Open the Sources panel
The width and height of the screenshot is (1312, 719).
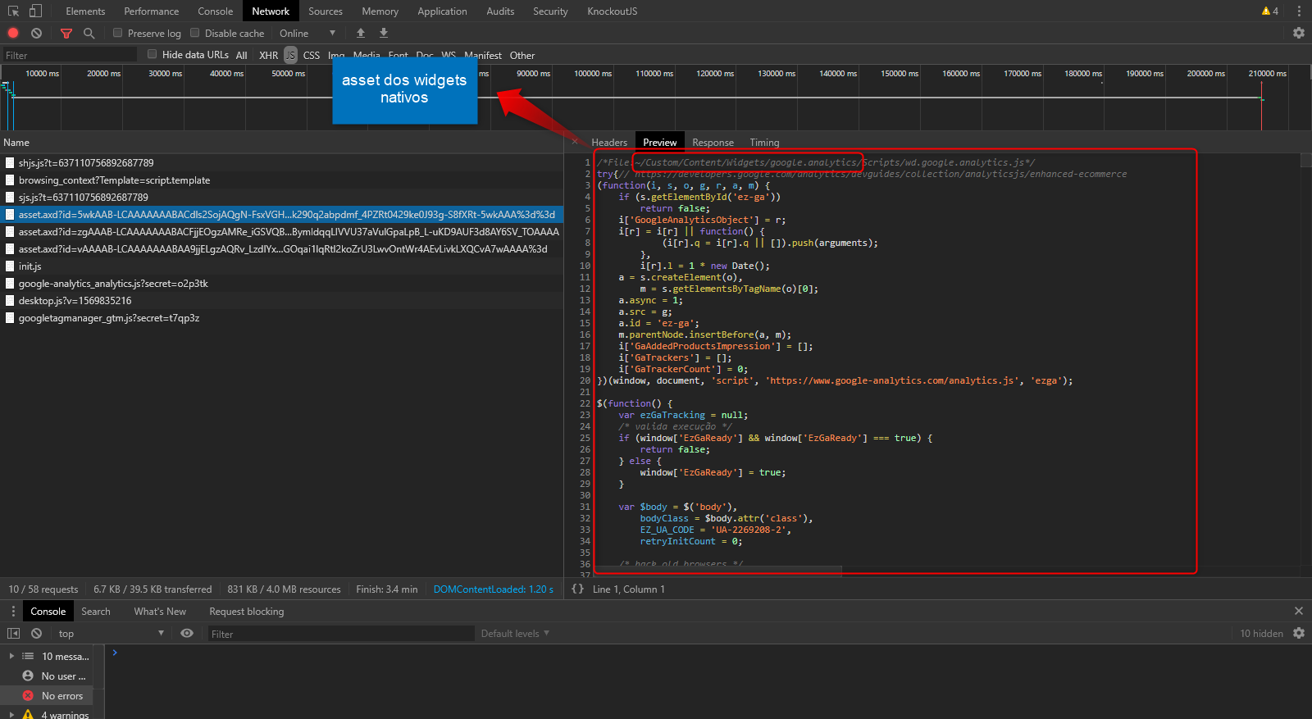(x=326, y=11)
